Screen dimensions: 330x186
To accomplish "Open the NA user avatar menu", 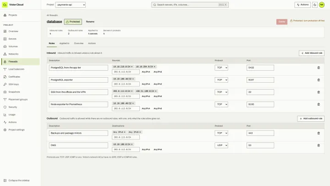I will pyautogui.click(x=322, y=5).
